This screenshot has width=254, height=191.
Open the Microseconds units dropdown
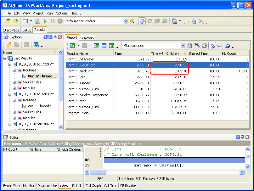(x=183, y=46)
